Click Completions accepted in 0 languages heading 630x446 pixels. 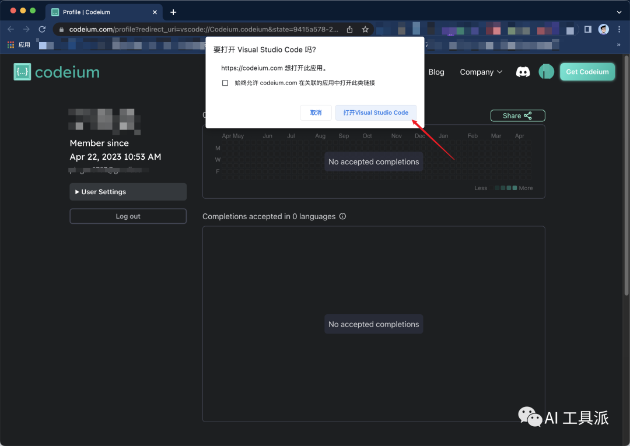coord(269,216)
